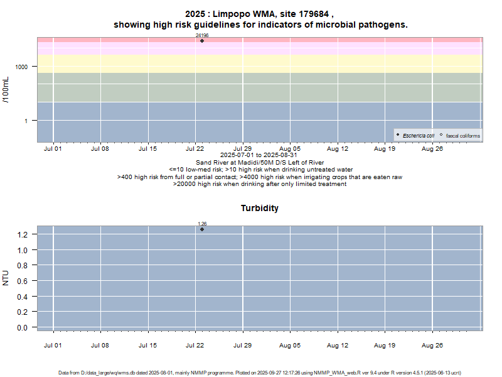This screenshot has height=377, width=502.
Task: Select the E. coli data point at 24196
Action: tap(202, 41)
